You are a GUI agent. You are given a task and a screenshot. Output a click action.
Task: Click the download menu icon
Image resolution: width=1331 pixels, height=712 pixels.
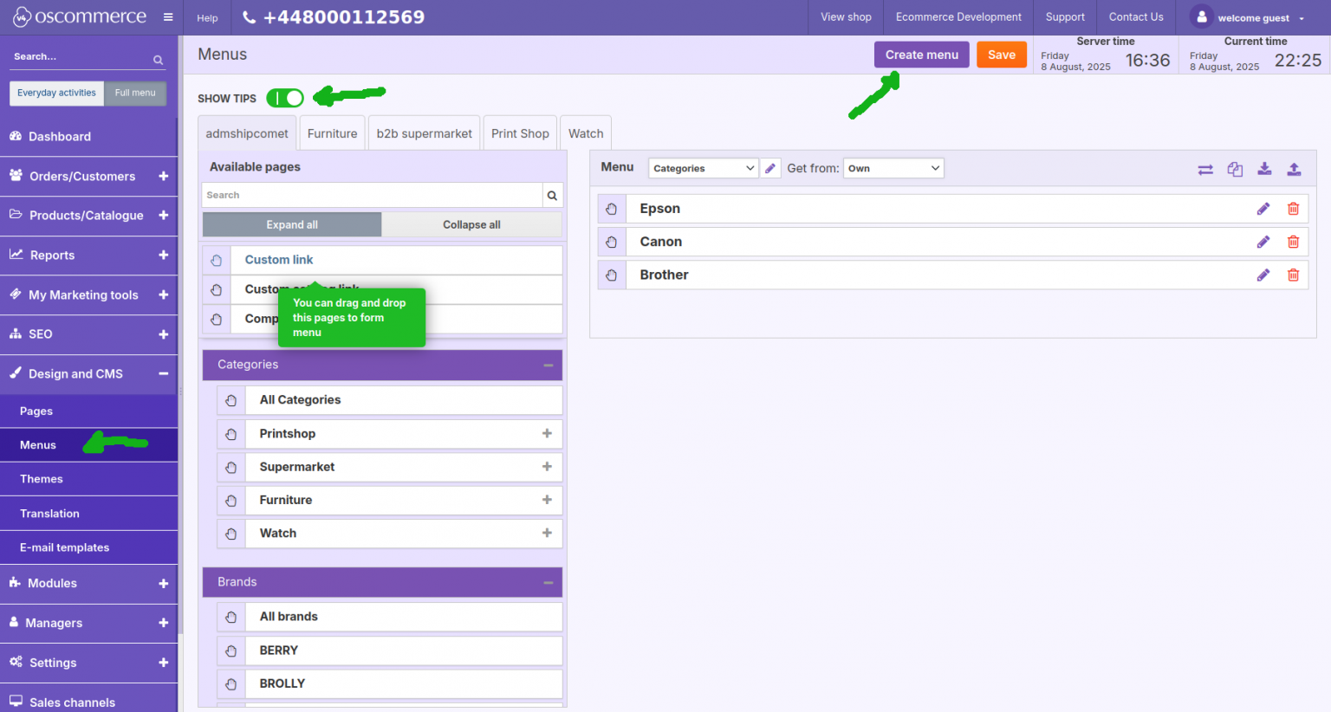[1264, 169]
